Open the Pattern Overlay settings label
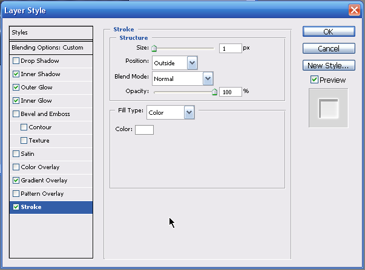This screenshot has height=270, width=365. pos(42,193)
